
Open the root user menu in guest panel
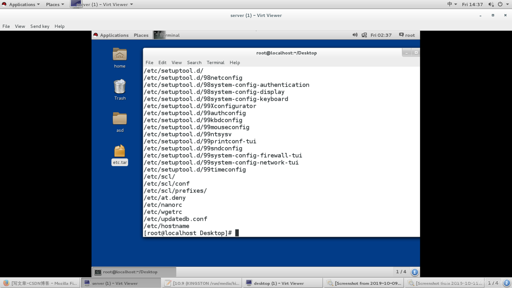pyautogui.click(x=407, y=35)
